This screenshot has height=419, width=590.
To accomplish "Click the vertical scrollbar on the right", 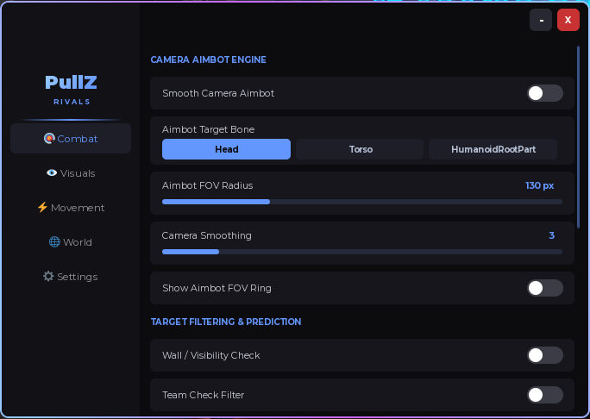I will pyautogui.click(x=578, y=137).
